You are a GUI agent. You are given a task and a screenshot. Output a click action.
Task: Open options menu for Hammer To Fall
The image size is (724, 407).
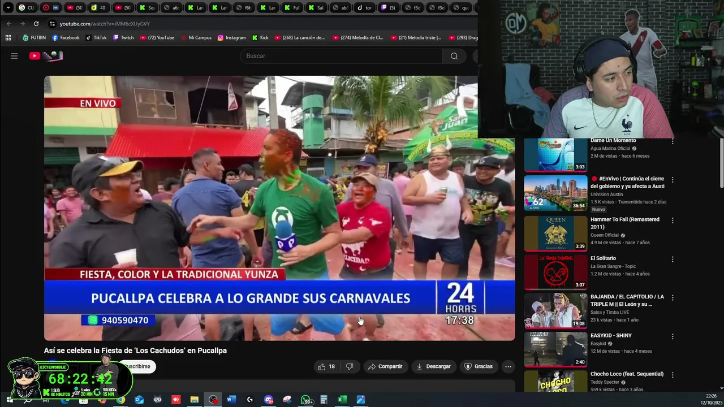pyautogui.click(x=673, y=220)
